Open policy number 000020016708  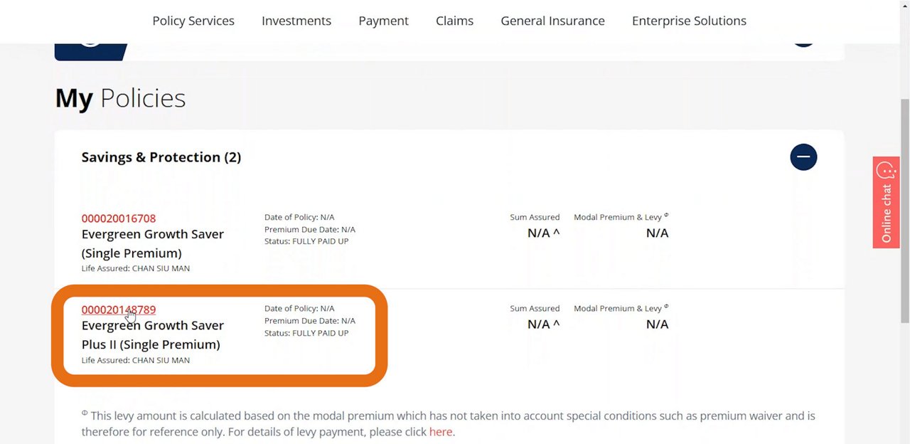pyautogui.click(x=118, y=218)
